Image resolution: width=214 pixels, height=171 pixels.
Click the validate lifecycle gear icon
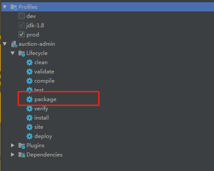30,72
